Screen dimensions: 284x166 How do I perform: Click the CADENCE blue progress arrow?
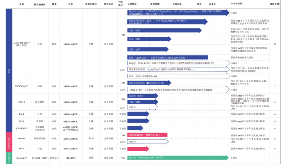click(135, 128)
